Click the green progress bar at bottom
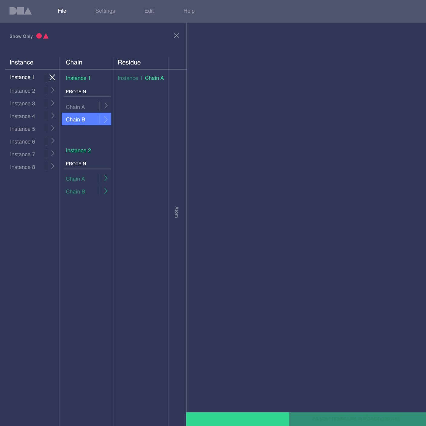426x426 pixels. (x=237, y=419)
